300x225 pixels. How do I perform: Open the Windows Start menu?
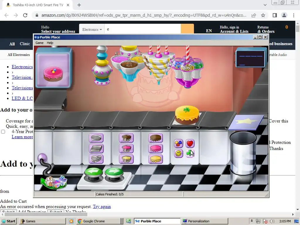click(8, 221)
